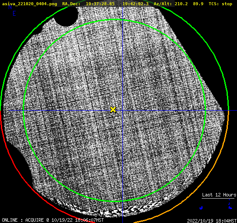237x223 pixels.
Task: Click the left blue blob under Last 12 Hours
Action: coord(201,208)
